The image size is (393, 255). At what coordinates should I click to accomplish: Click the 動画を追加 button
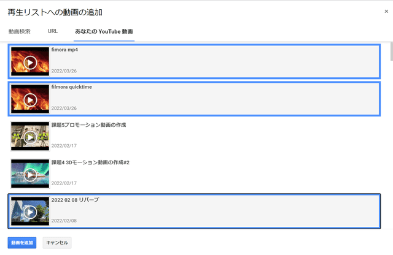[x=22, y=243]
